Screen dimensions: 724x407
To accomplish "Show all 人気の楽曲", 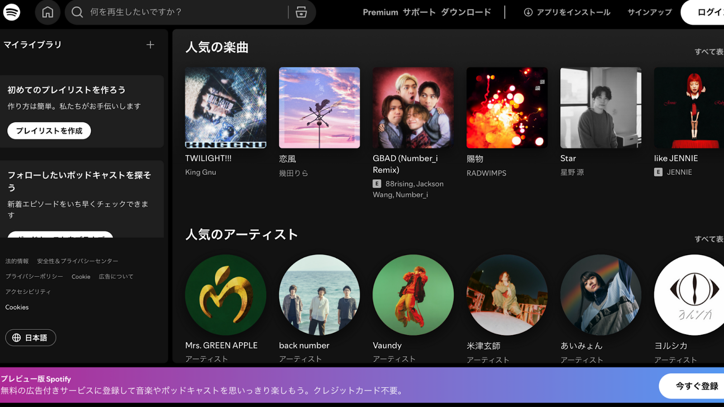I will [709, 51].
